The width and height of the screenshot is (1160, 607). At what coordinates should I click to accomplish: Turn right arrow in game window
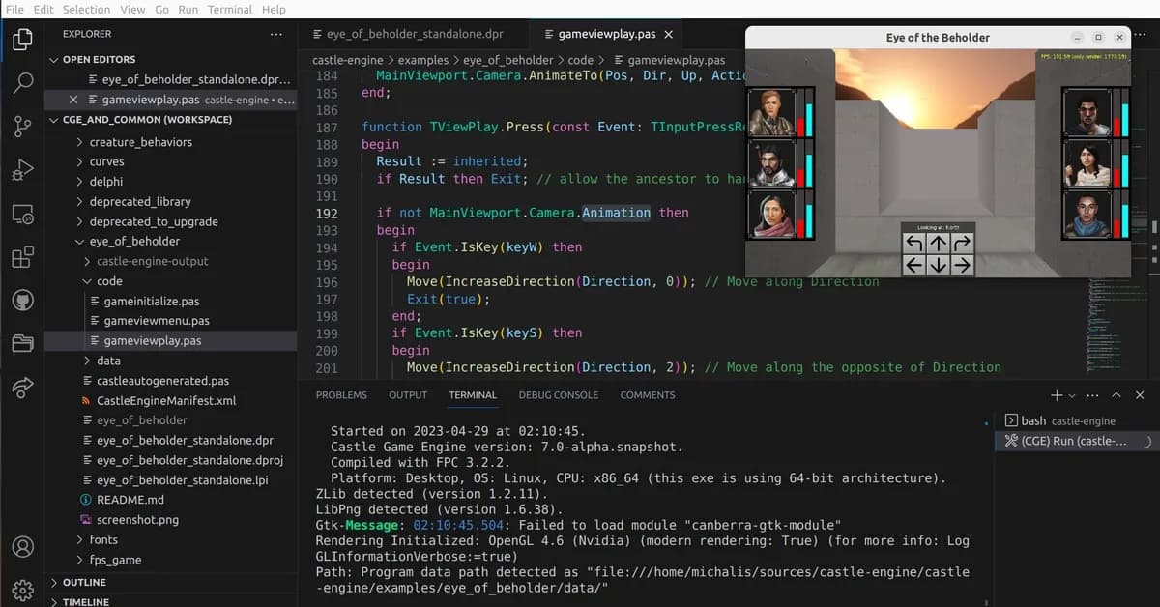[961, 243]
